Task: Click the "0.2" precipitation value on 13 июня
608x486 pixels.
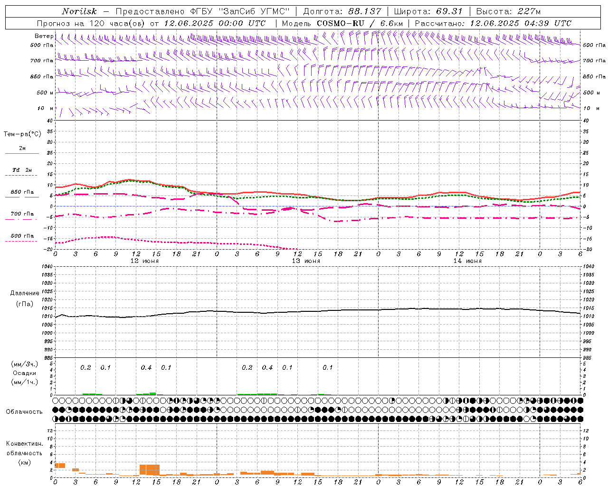Action: coord(247,368)
